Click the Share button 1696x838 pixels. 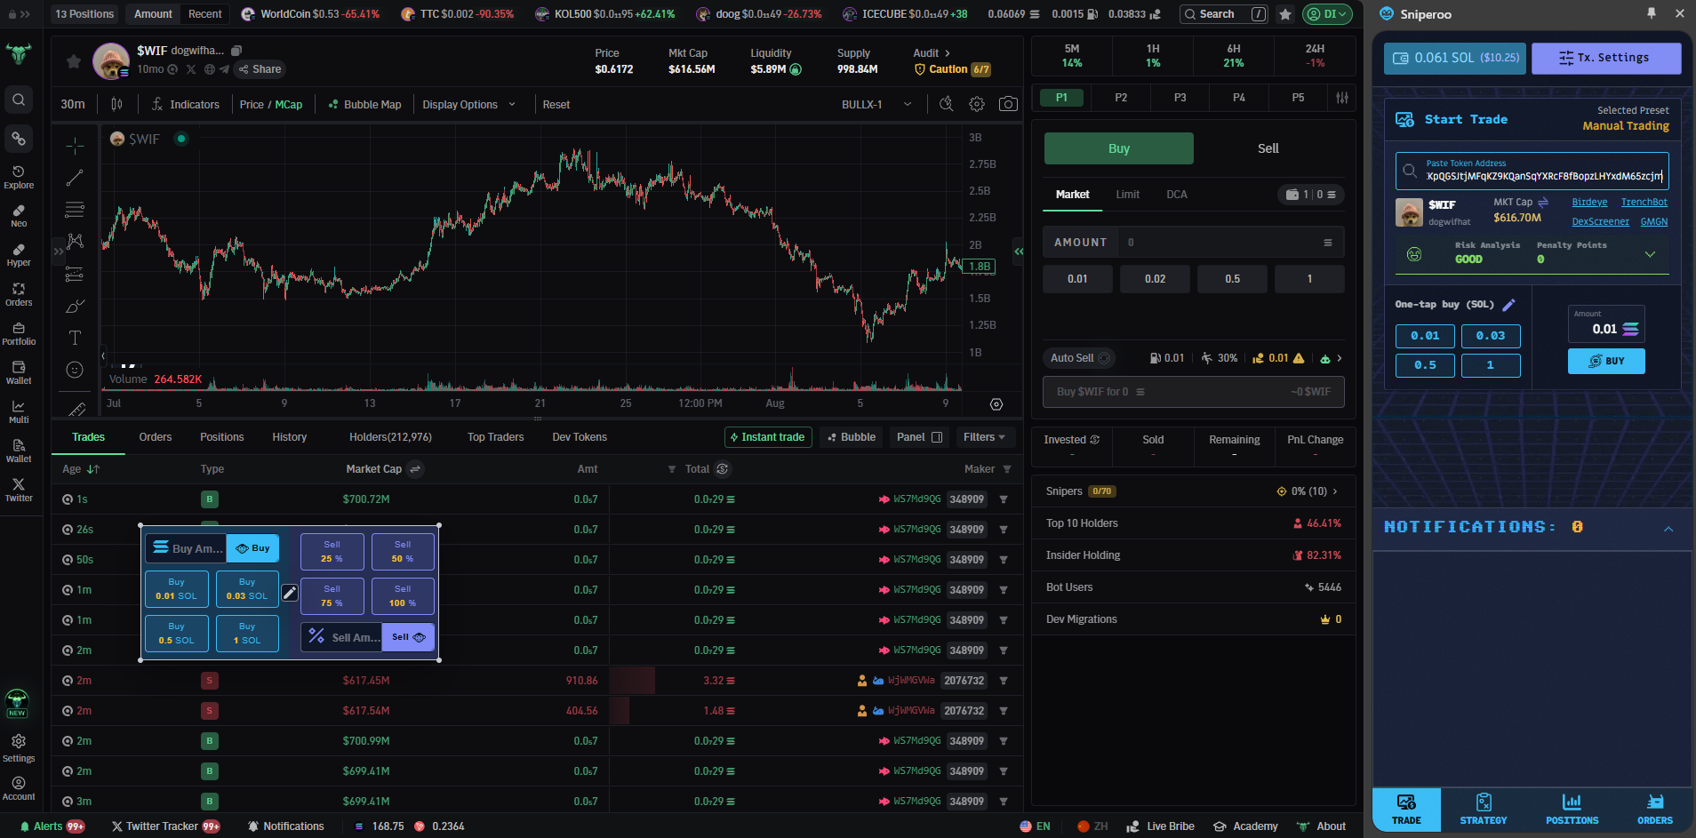pos(260,69)
